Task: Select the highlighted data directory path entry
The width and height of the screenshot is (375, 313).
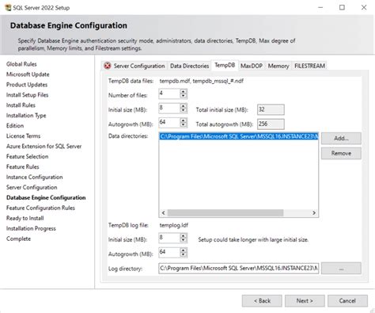Action: (x=238, y=136)
